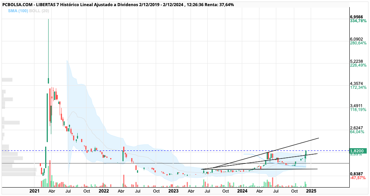Click the SMA (100) indicator label
Image resolution: width=370 pixels, height=196 pixels.
click(18, 11)
